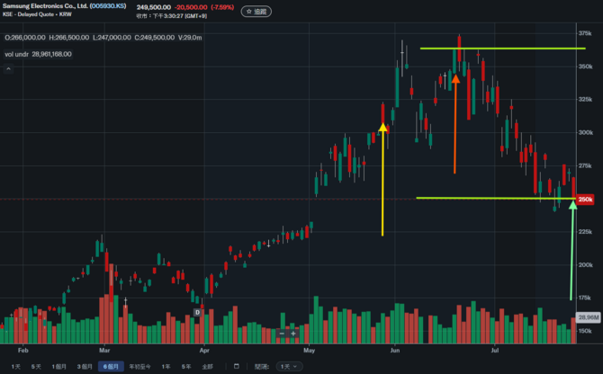Click the 325k price axis label
The image size is (603, 374).
585,100
